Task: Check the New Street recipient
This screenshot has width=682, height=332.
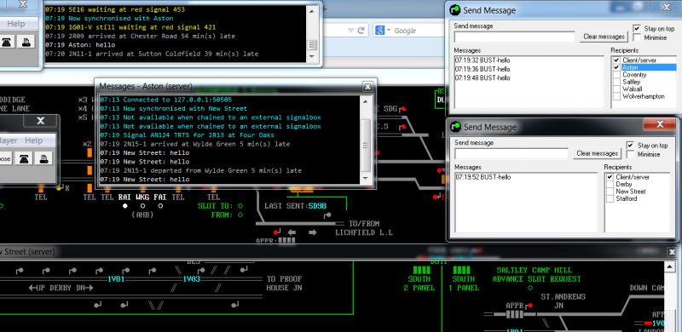Action: [x=610, y=192]
